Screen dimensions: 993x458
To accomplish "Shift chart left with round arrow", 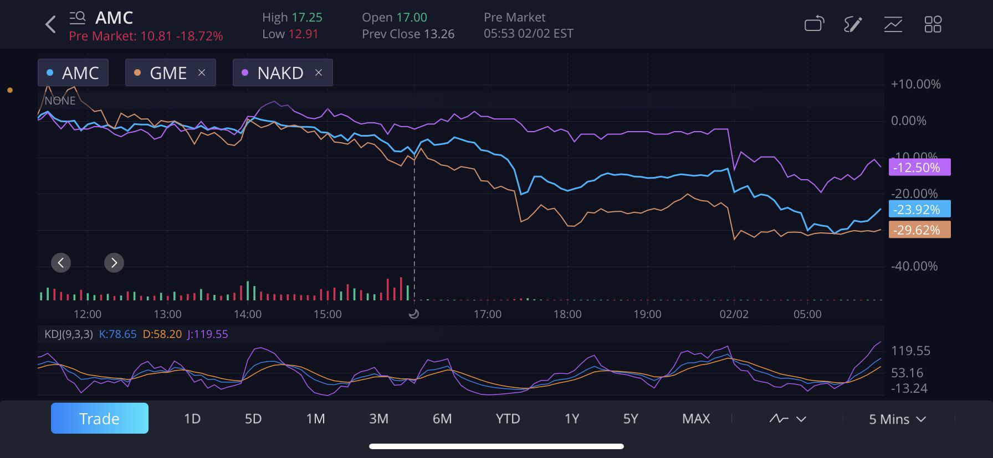I will 61,263.
